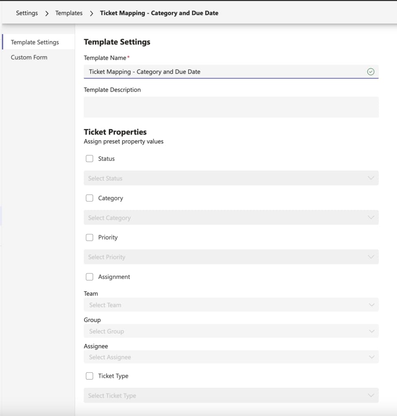Click the chevron after Templates breadcrumb

(91, 13)
